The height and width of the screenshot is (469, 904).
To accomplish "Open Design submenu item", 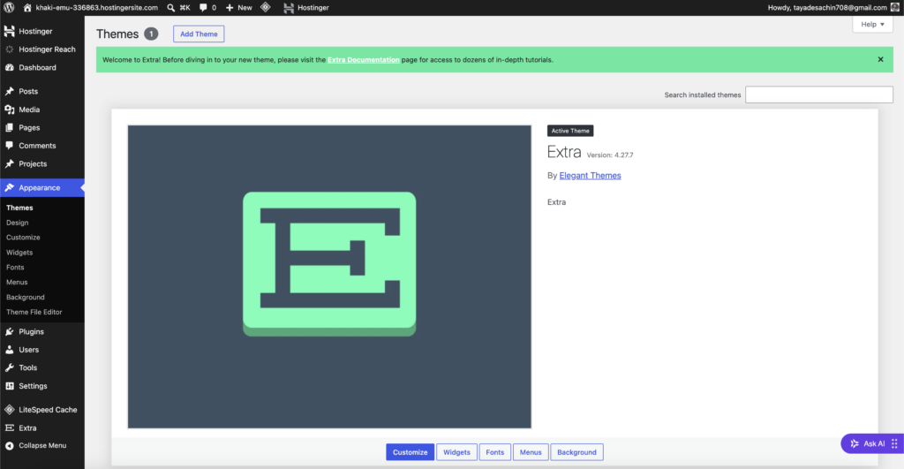I will [x=18, y=223].
